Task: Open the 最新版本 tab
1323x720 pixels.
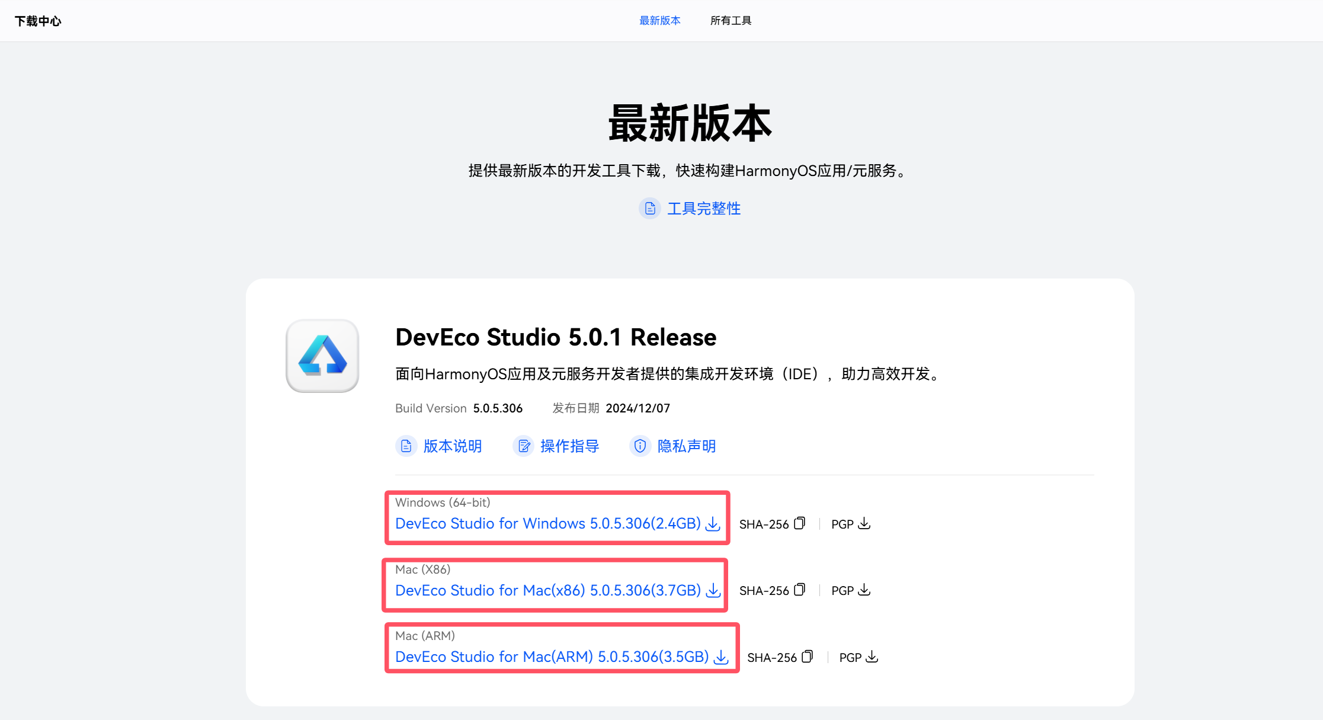Action: (x=659, y=21)
